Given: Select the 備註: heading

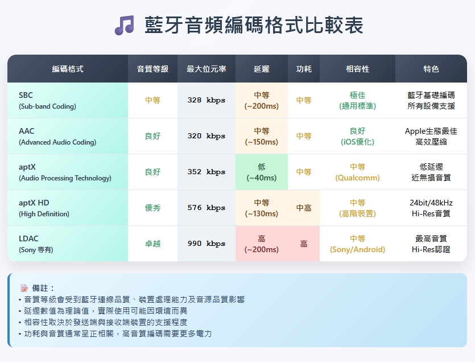Looking at the screenshot, I should 43,288.
